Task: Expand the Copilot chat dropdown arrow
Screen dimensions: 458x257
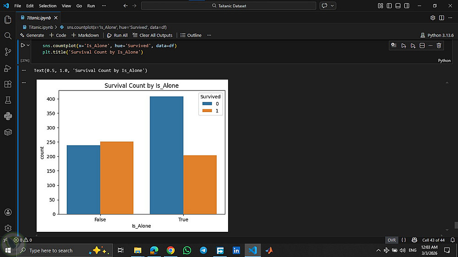Action: tap(333, 6)
